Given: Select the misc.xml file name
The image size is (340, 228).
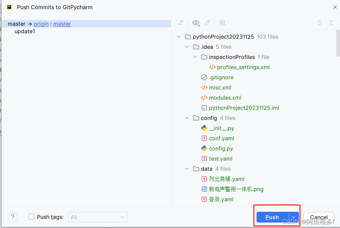Looking at the screenshot, I should pos(220,88).
